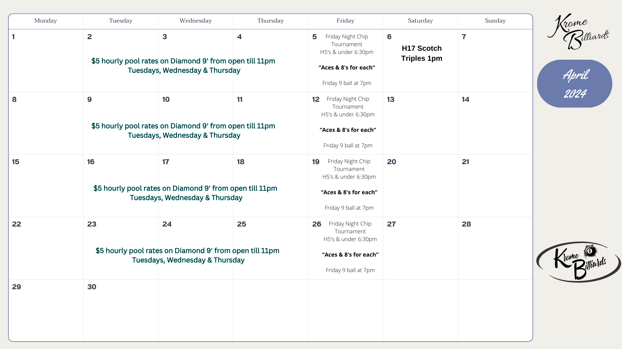622x349 pixels.
Task: Click the Saturday column header
Action: tap(420, 21)
